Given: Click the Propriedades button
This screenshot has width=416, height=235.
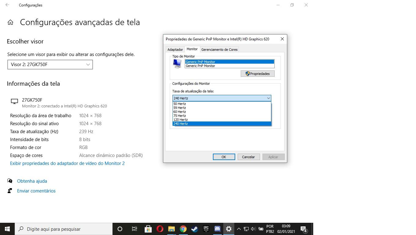Looking at the screenshot, I should pyautogui.click(x=258, y=74).
